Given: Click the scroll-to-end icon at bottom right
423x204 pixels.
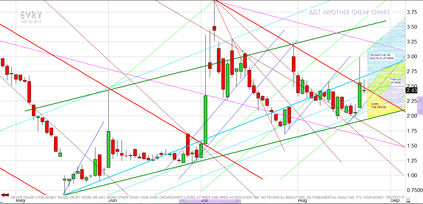Looking at the screenshot, I should (x=408, y=200).
